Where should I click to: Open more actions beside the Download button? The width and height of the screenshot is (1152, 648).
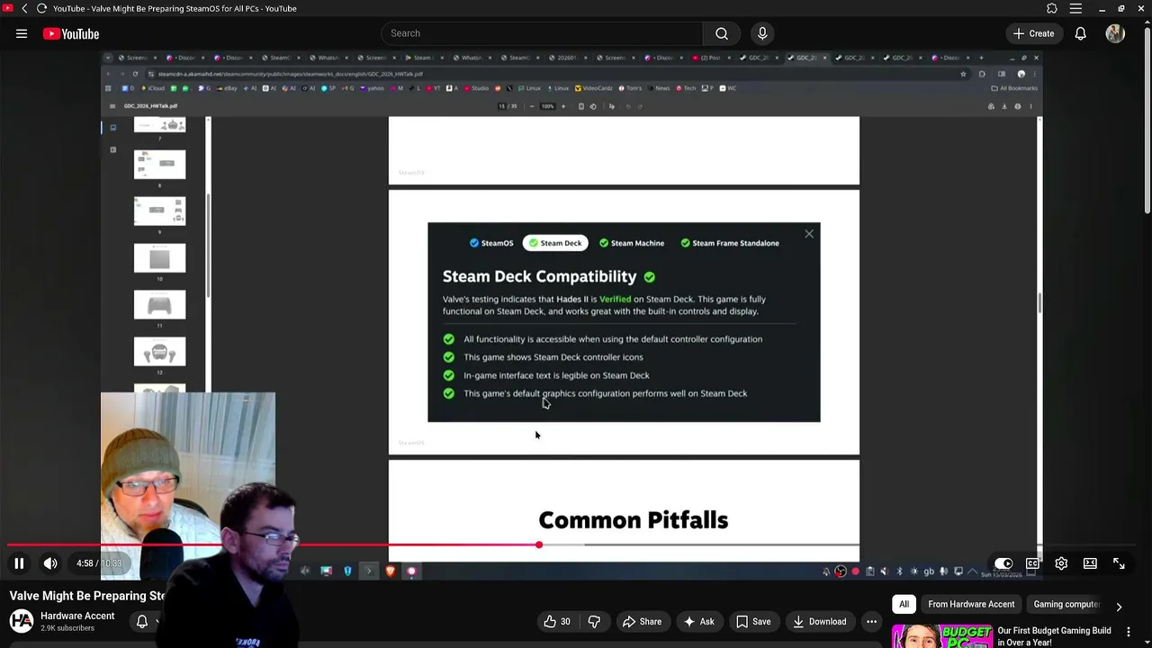pos(871,621)
